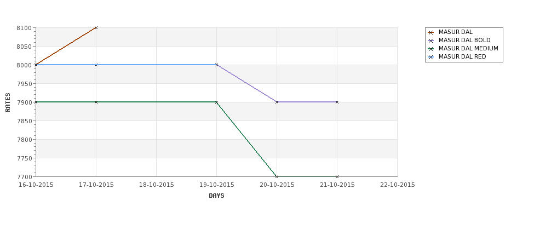Click the brown line peak at 8100
Image resolution: width=534 pixels, height=235 pixels.
96,27
